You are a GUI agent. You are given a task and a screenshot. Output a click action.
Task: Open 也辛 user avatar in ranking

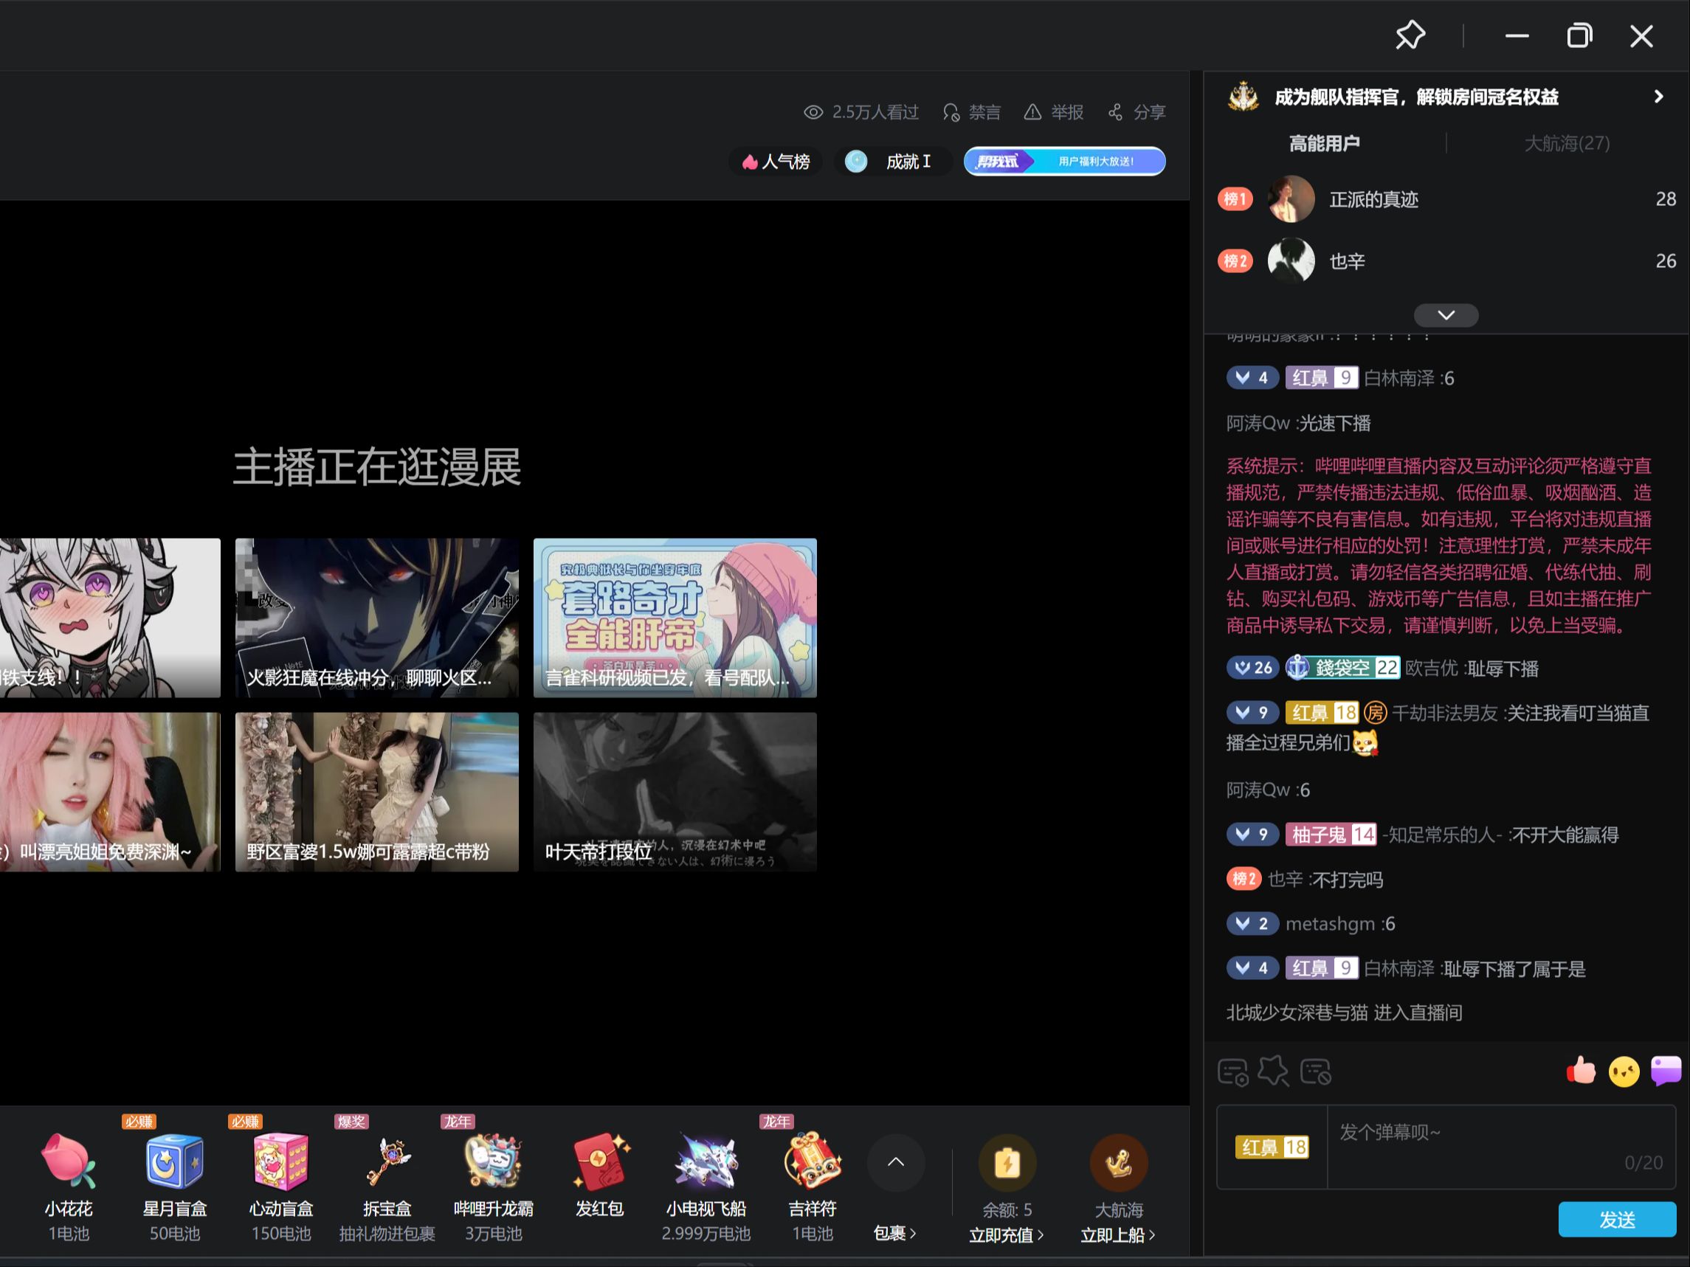(x=1291, y=260)
